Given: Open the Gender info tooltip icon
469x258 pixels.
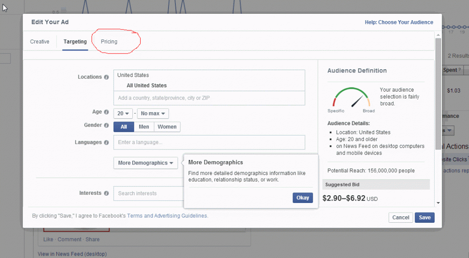Looking at the screenshot, I should click(x=106, y=126).
